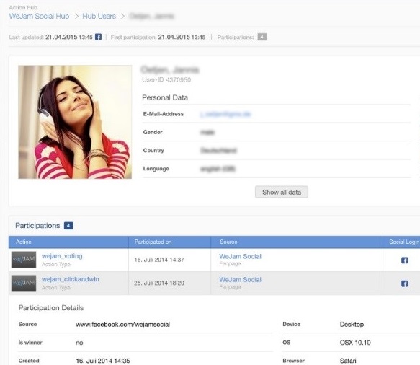Screen dimensions: 420x365
Task: Open the user's profile photo
Action: coord(75,122)
